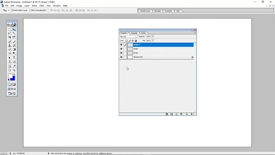Image resolution: width=275 pixels, height=155 pixels.
Task: Open the blend mode Normal dropdown
Action: click(128, 37)
